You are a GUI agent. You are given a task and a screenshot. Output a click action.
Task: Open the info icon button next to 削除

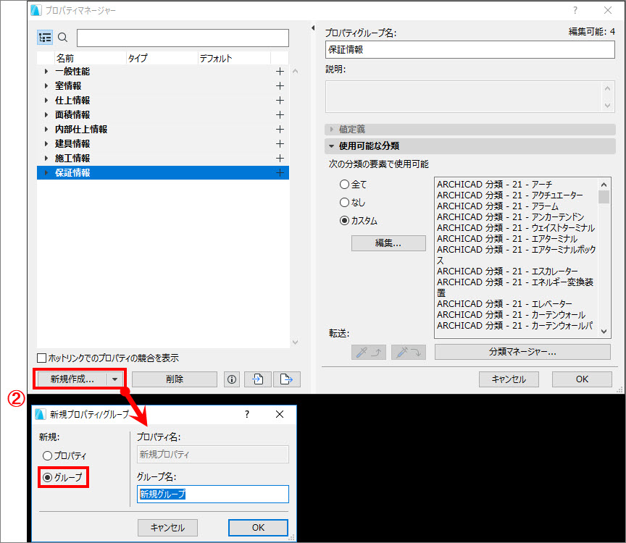tap(232, 379)
